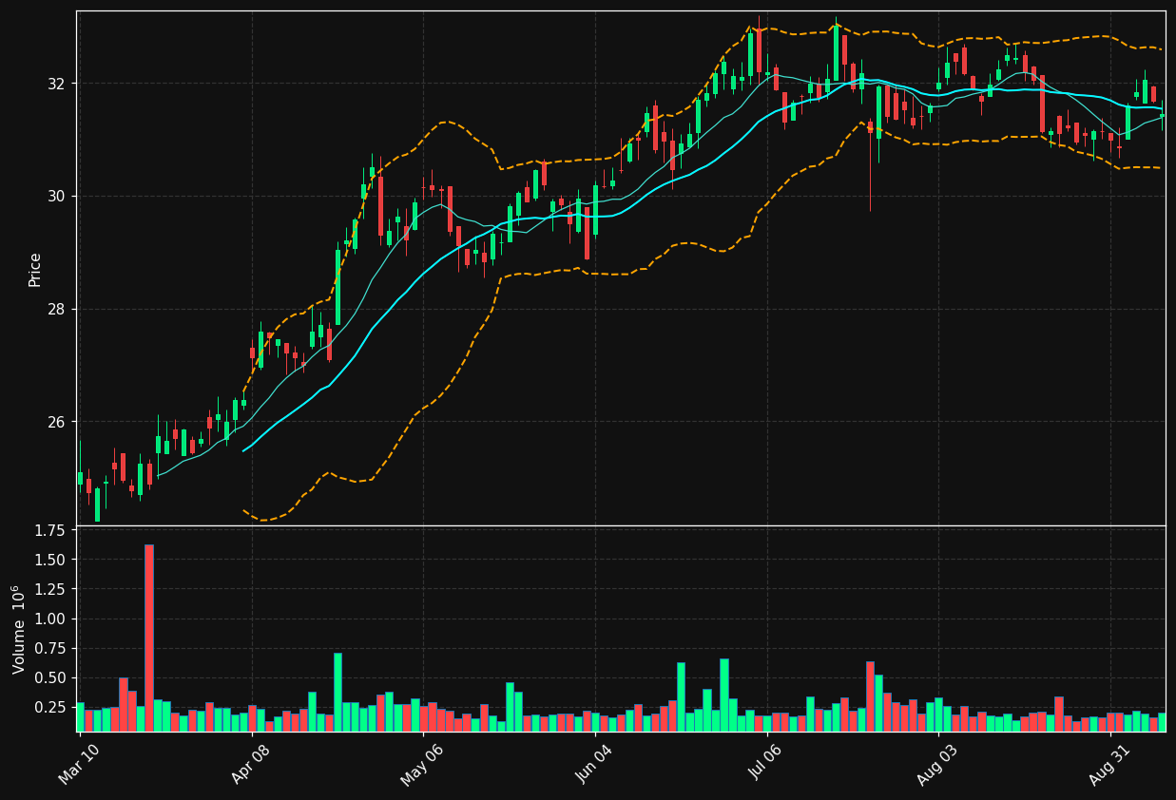Image resolution: width=1176 pixels, height=800 pixels.
Task: Click the 'Price' y-axis title
Action: (x=35, y=269)
